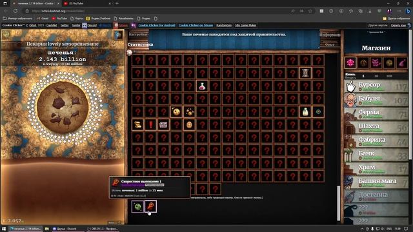
Task: Select the red exclamation mark achievement
Action: 150,124
